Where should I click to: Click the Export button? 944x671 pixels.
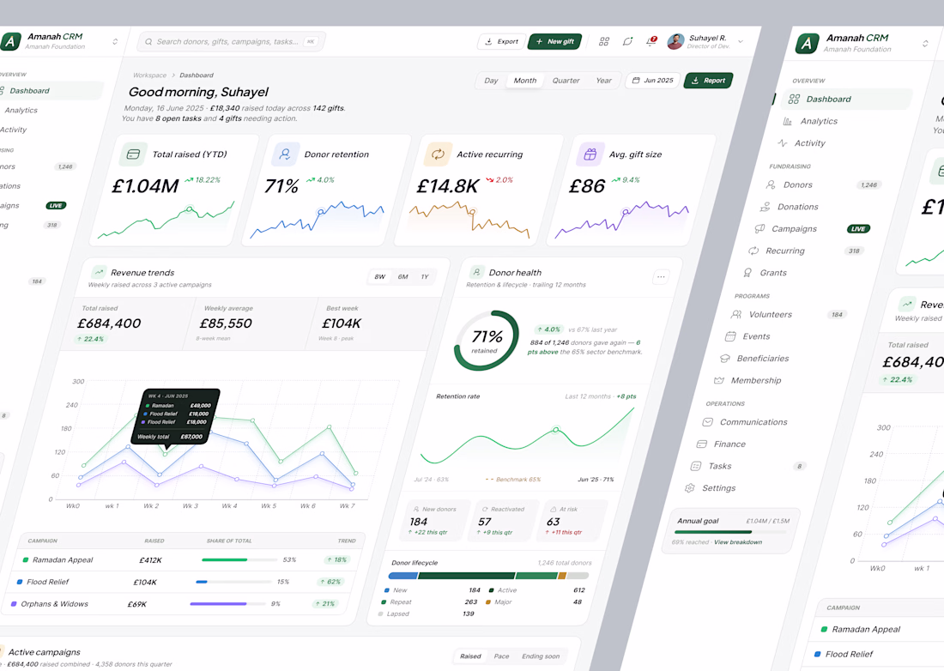[x=502, y=41]
